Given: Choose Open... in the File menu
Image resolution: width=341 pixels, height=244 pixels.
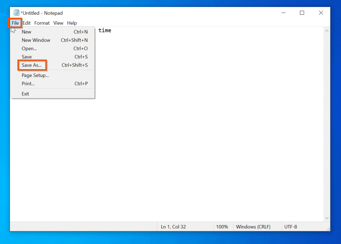Looking at the screenshot, I should click(29, 48).
